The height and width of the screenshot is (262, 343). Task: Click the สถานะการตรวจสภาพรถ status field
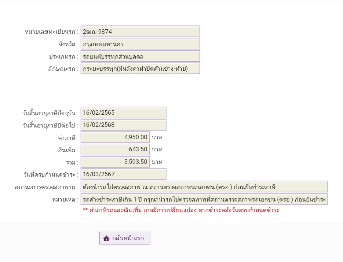(204, 187)
